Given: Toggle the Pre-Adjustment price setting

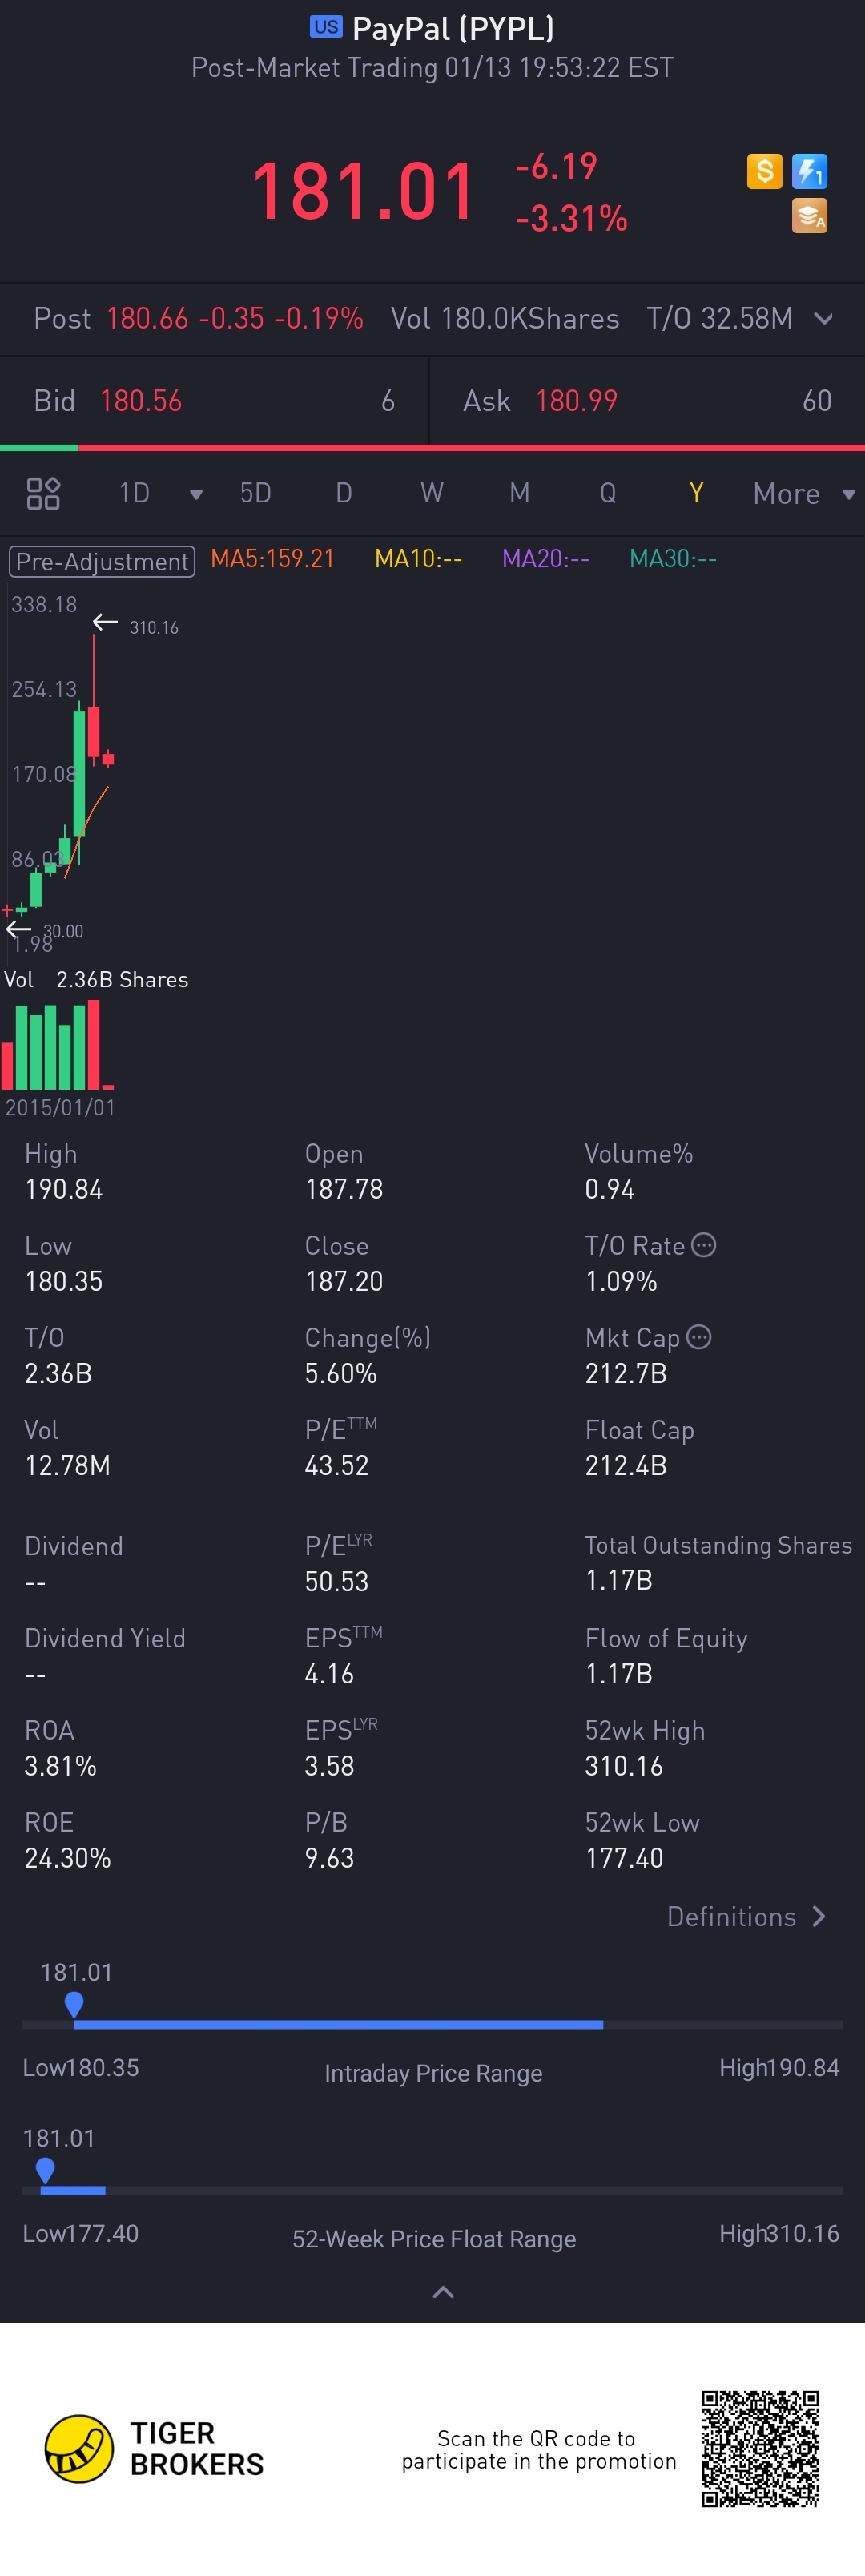Looking at the screenshot, I should (x=102, y=561).
